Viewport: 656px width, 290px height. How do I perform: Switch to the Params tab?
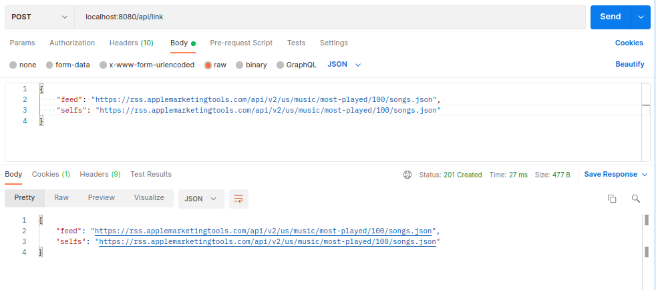(22, 43)
